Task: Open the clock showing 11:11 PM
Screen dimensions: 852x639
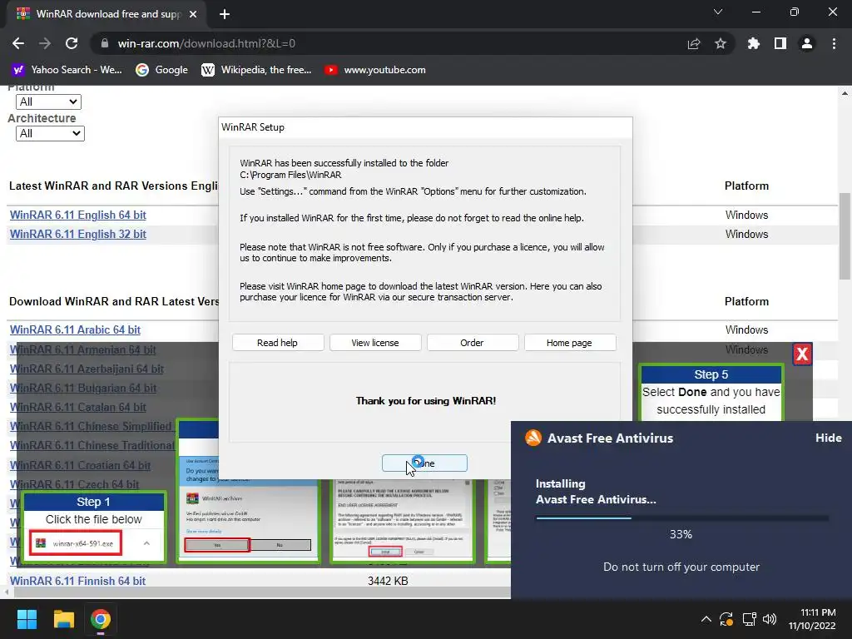Action: tap(812, 619)
